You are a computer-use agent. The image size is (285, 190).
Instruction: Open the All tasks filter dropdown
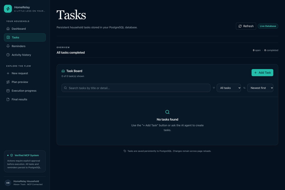[x=229, y=88]
